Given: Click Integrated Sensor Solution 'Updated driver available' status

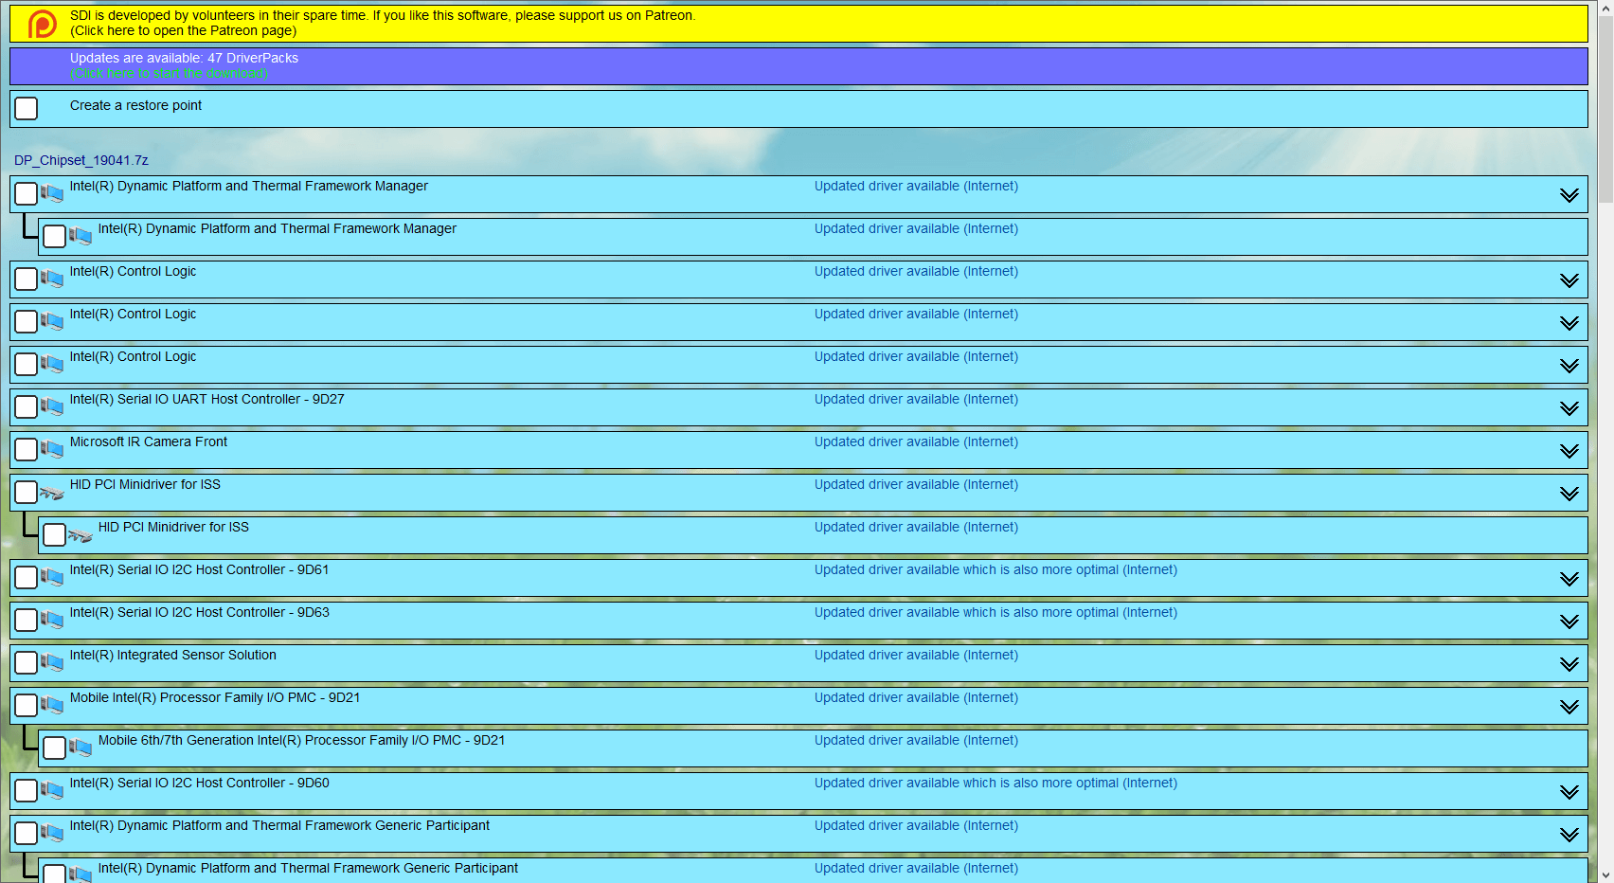Looking at the screenshot, I should tap(916, 655).
